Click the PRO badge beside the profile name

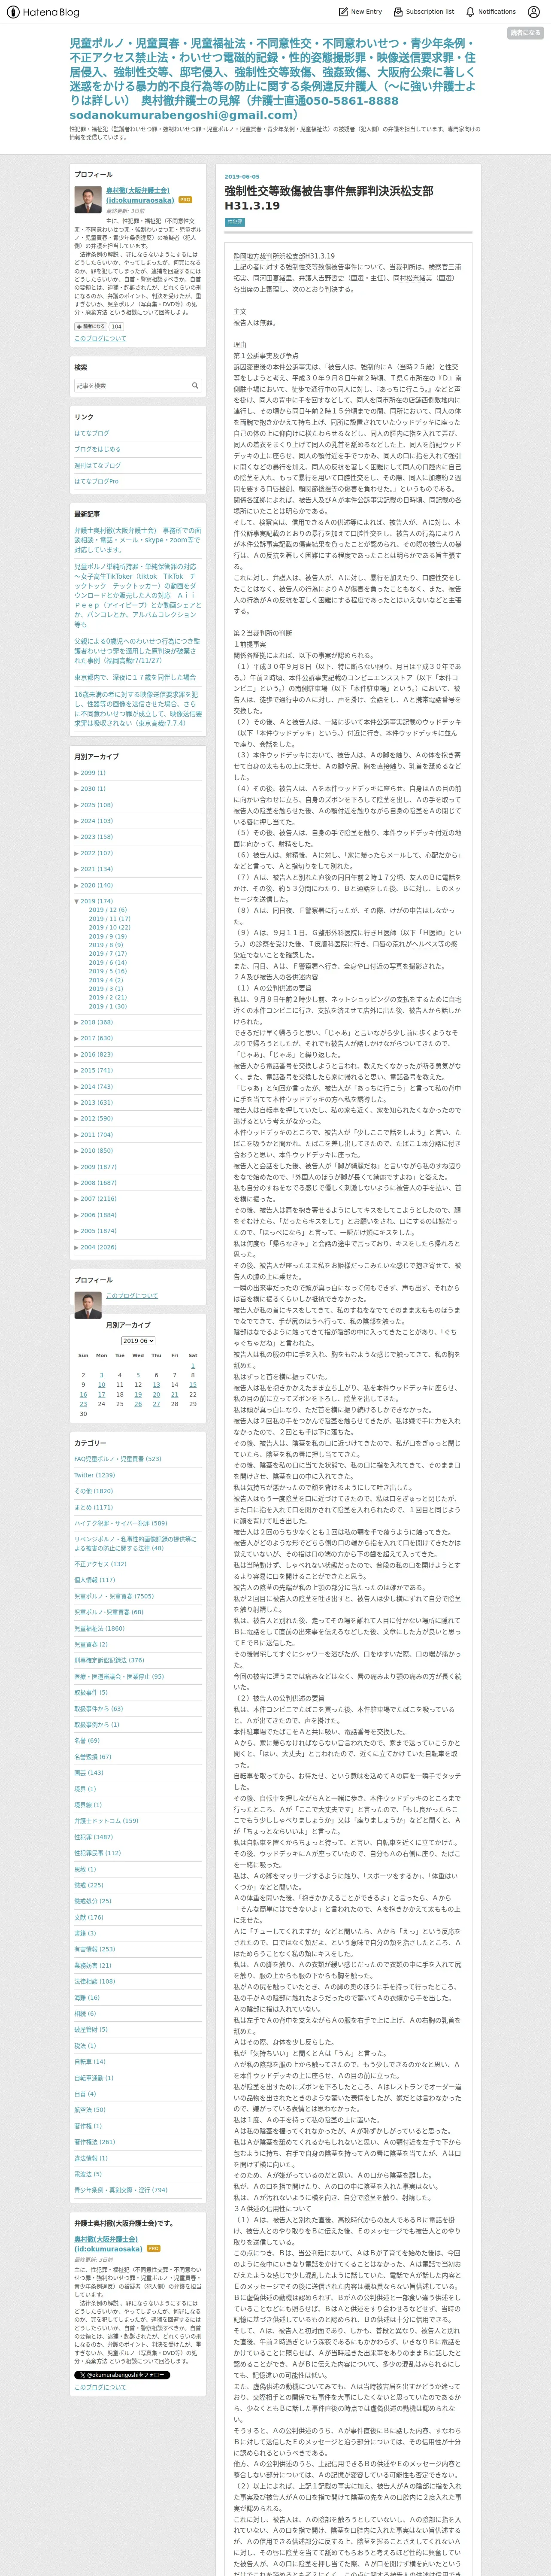(185, 200)
